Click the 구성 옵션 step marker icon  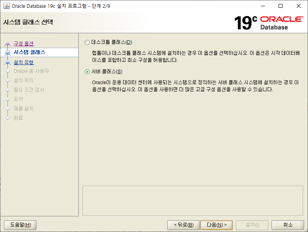(x=8, y=43)
